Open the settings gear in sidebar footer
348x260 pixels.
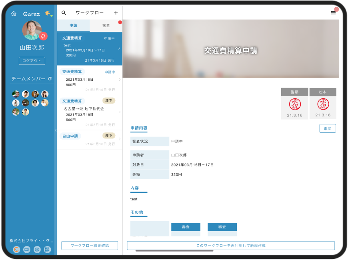click(37, 249)
